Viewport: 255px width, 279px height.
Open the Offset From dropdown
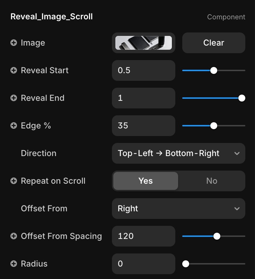click(x=178, y=209)
